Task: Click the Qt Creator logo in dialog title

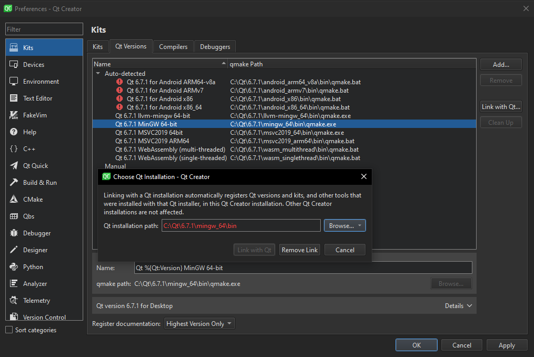Action: click(106, 176)
